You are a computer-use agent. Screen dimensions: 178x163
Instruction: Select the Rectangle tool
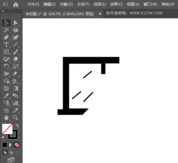(x=6, y=52)
